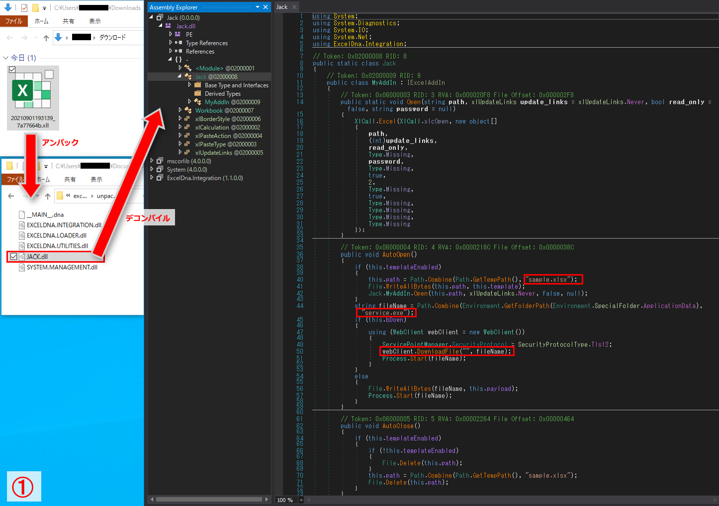Expand the References node
The height and width of the screenshot is (506, 719).
171,51
